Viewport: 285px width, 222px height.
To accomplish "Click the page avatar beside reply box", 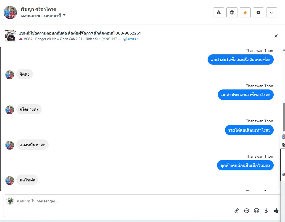I will (10, 201).
